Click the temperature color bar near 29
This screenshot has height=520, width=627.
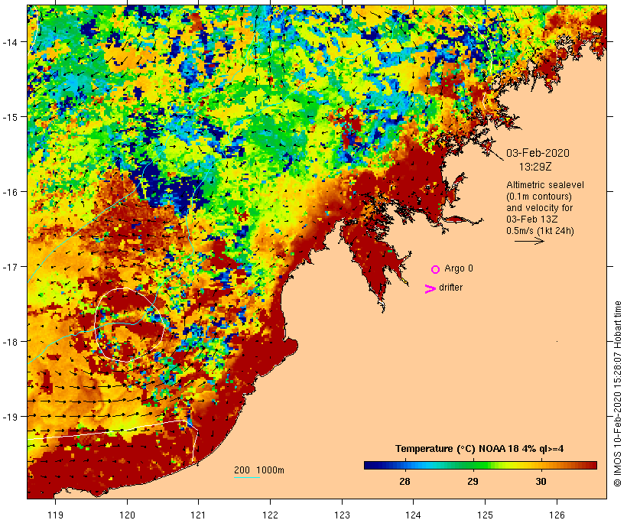click(473, 465)
